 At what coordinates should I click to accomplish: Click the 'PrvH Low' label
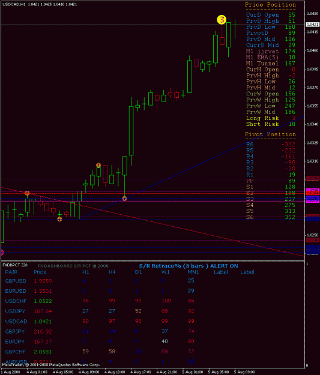261,82
